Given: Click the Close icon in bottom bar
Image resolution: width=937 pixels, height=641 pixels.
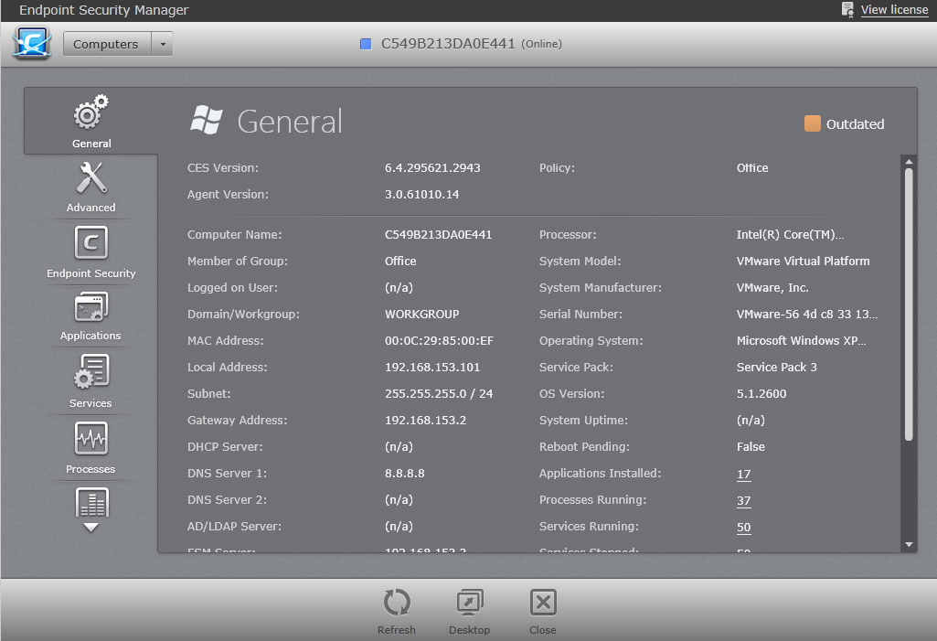Looking at the screenshot, I should point(542,604).
